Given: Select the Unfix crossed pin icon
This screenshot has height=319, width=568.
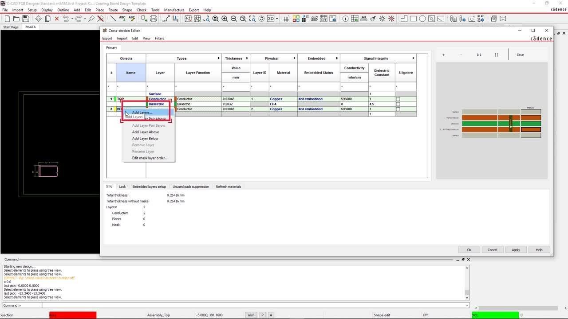Looking at the screenshot, I should click(101, 19).
